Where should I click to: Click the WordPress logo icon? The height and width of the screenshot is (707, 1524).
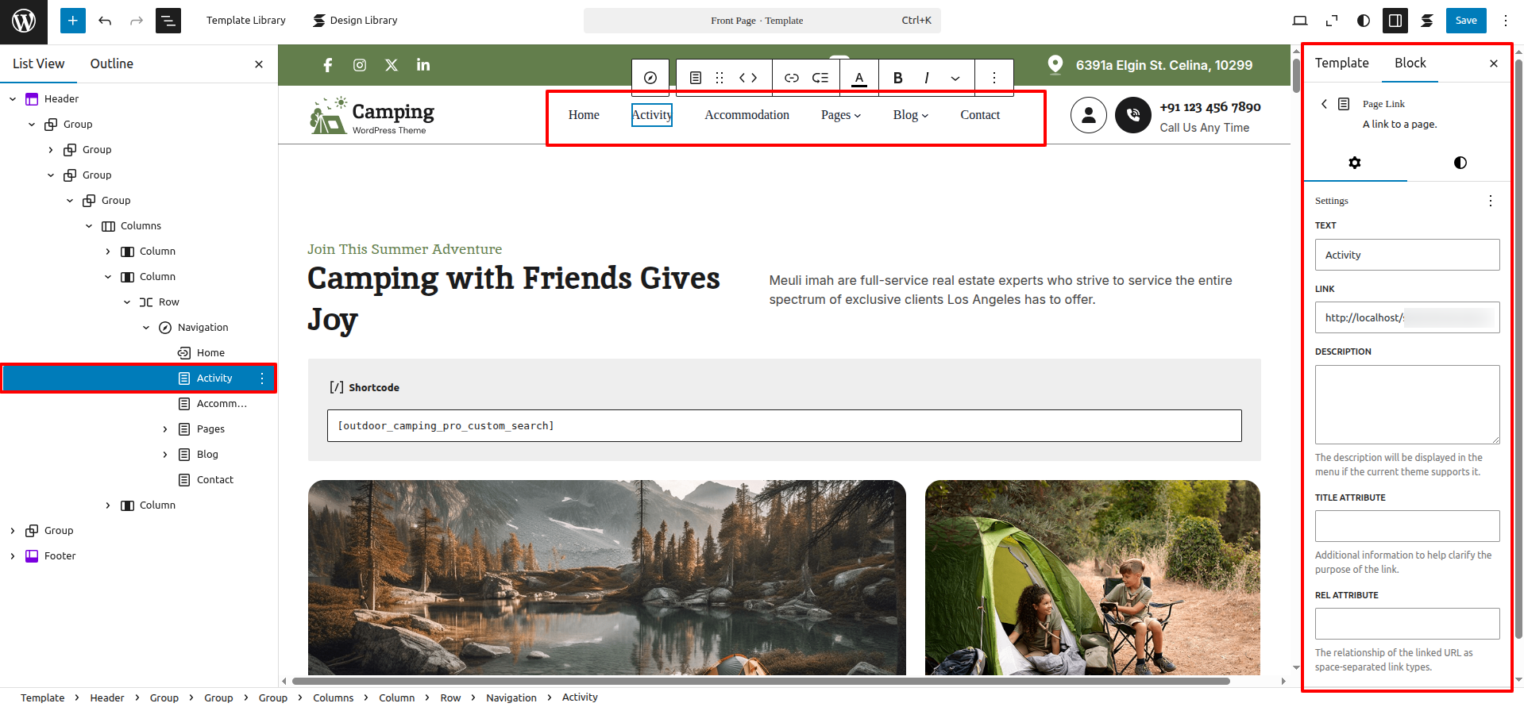[x=24, y=21]
